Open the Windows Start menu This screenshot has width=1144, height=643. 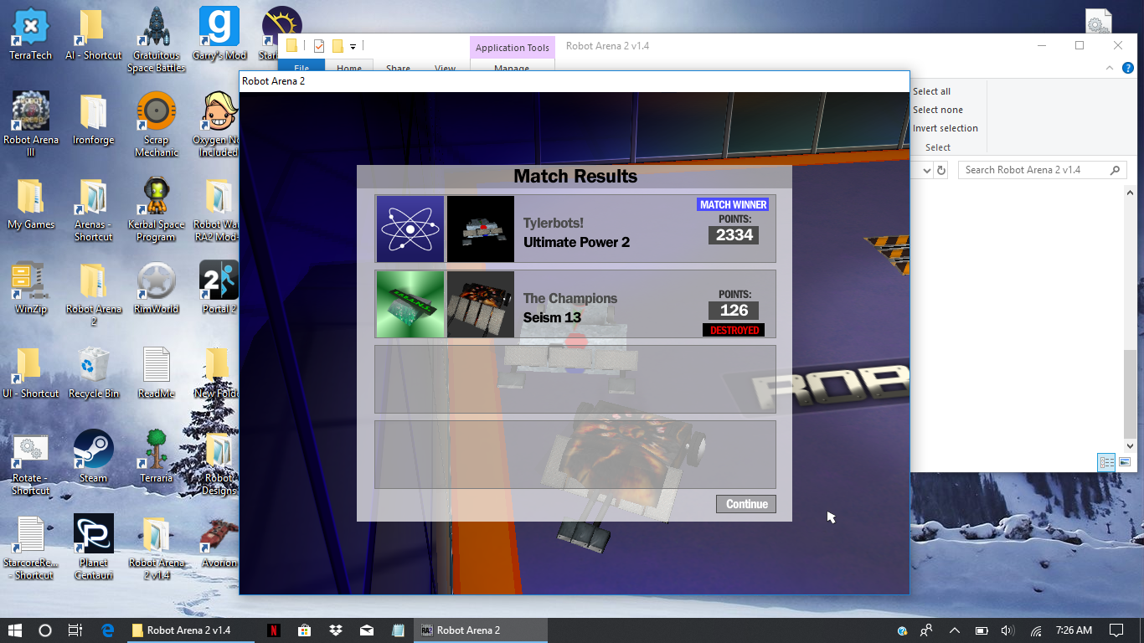(x=15, y=630)
